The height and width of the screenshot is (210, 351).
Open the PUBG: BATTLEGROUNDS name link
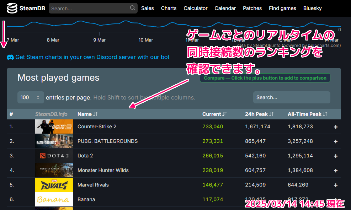pyautogui.click(x=108, y=141)
